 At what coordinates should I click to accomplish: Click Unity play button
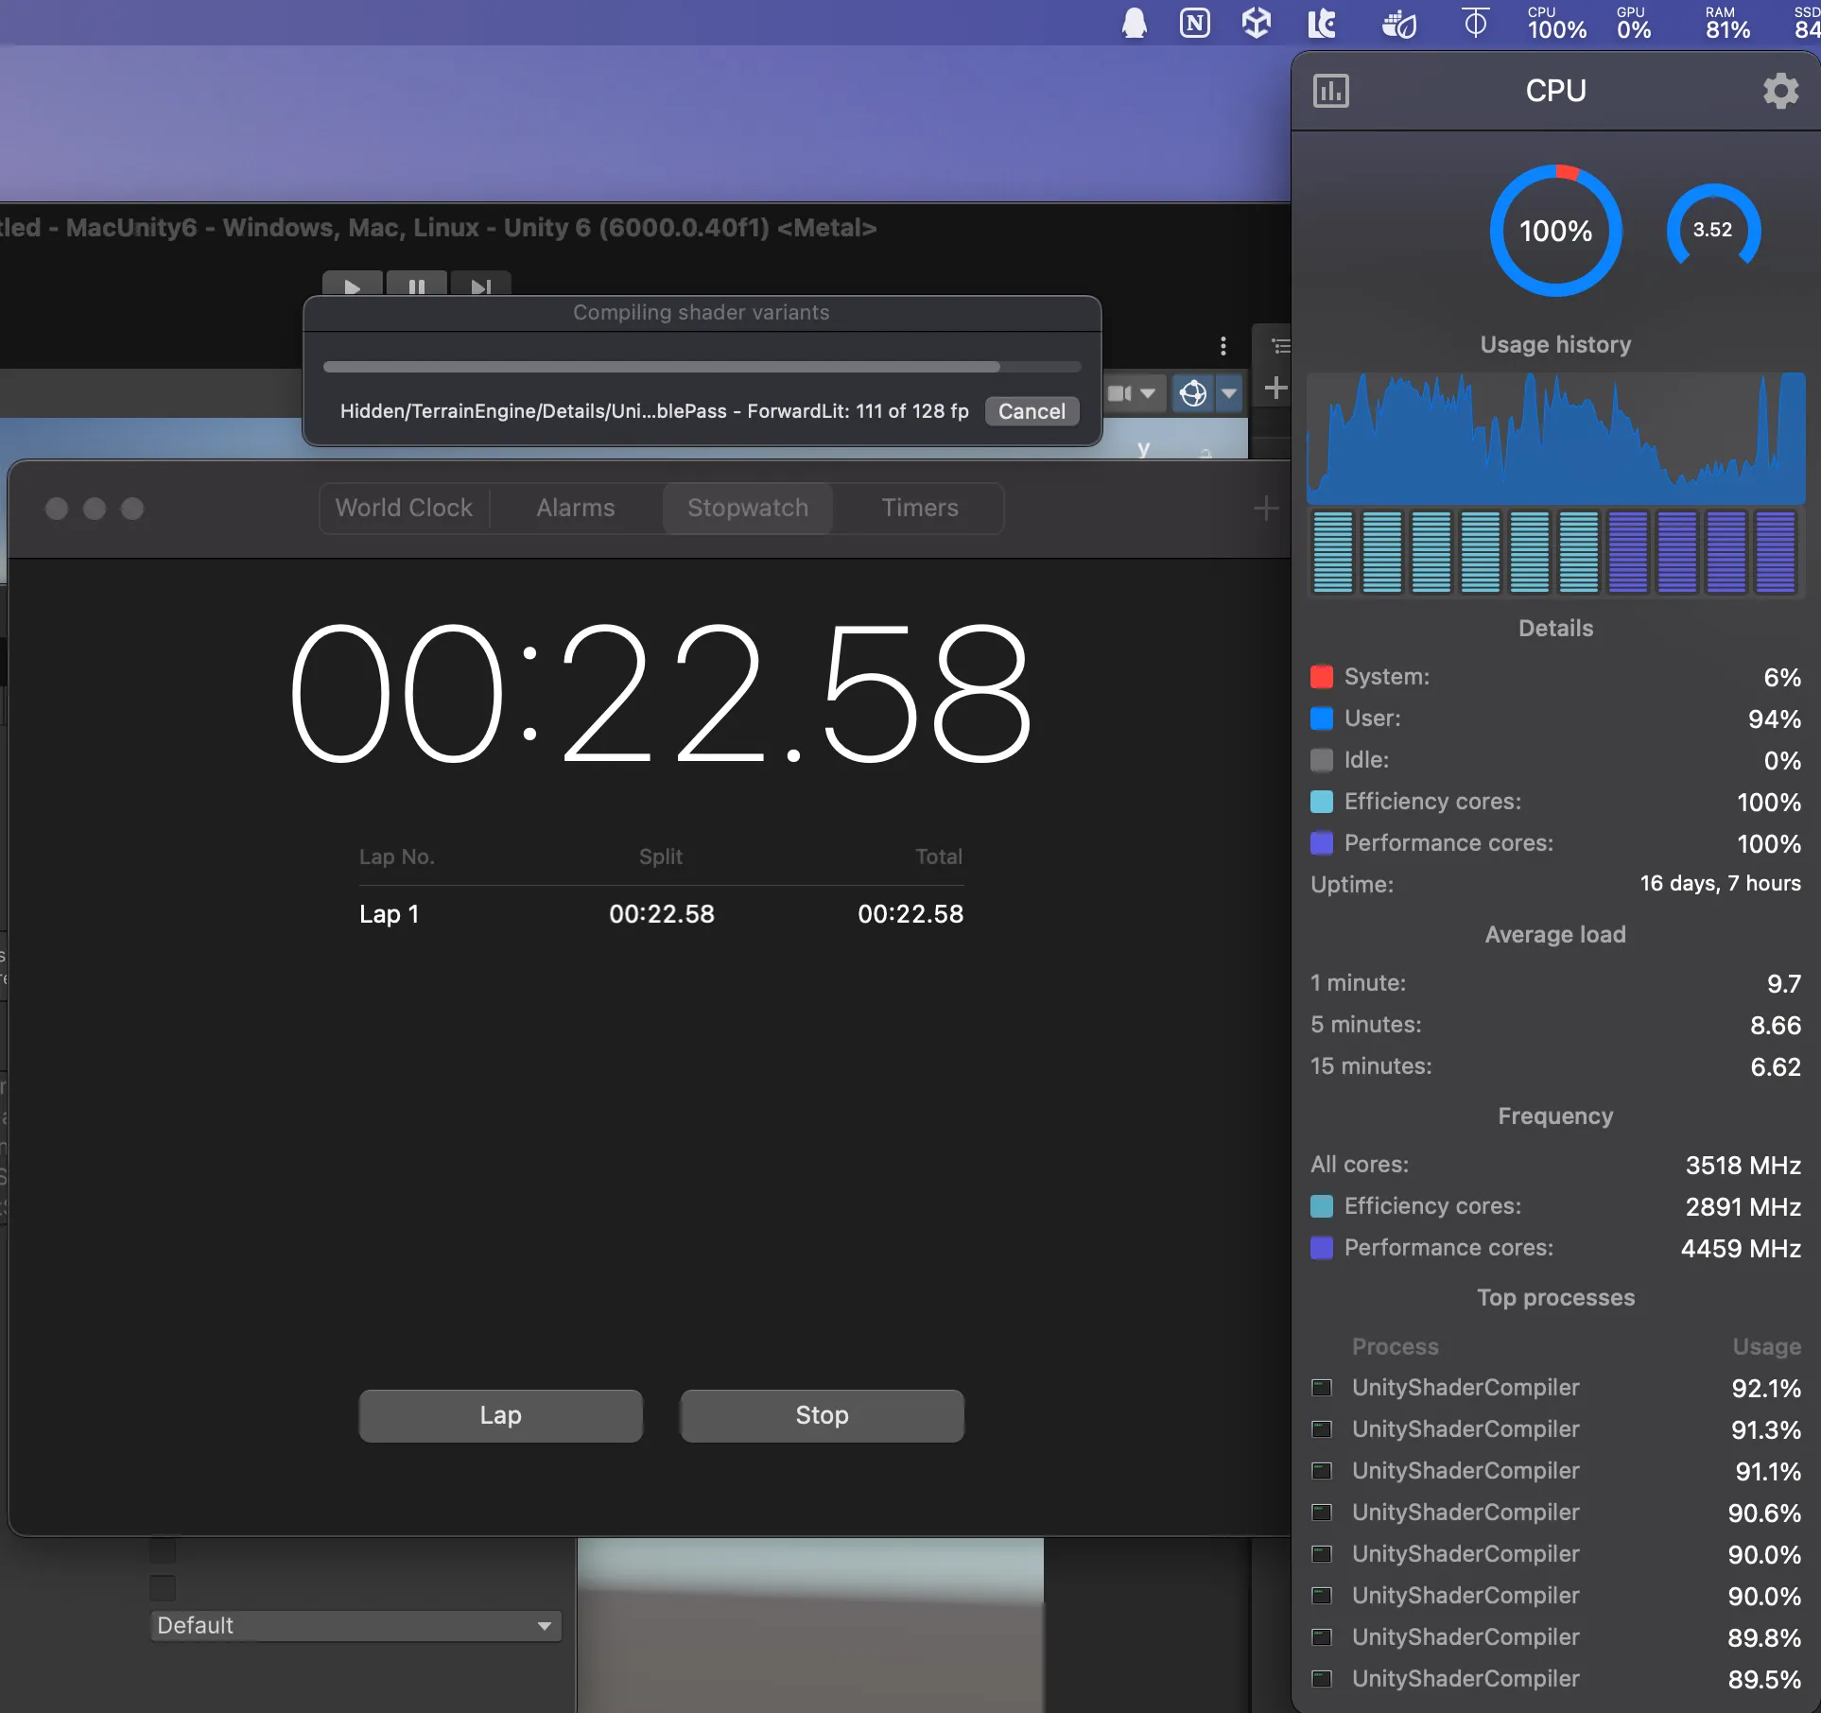[x=352, y=285]
